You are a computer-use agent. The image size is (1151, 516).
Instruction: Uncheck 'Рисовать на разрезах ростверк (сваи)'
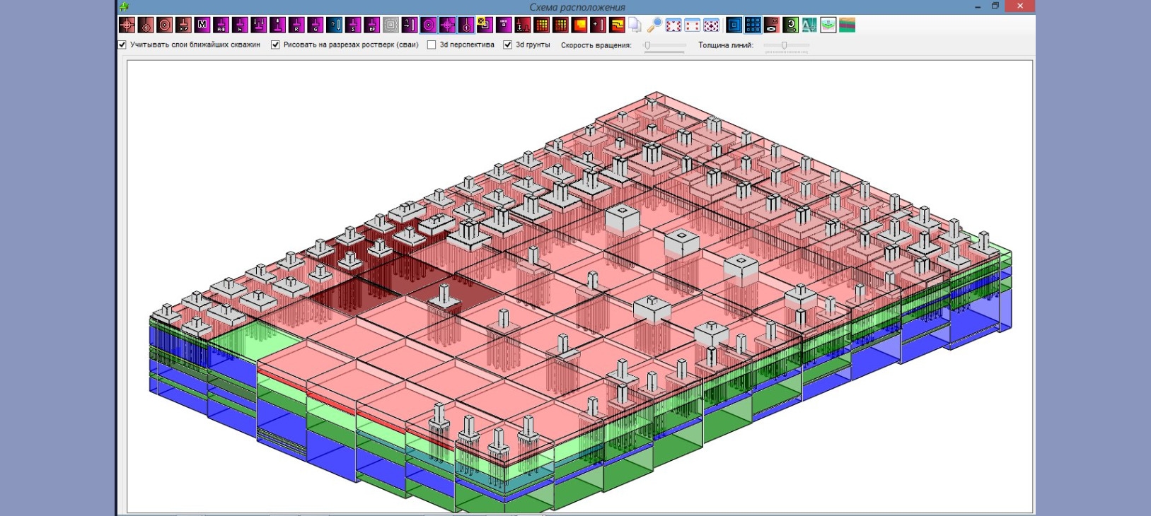pos(275,45)
